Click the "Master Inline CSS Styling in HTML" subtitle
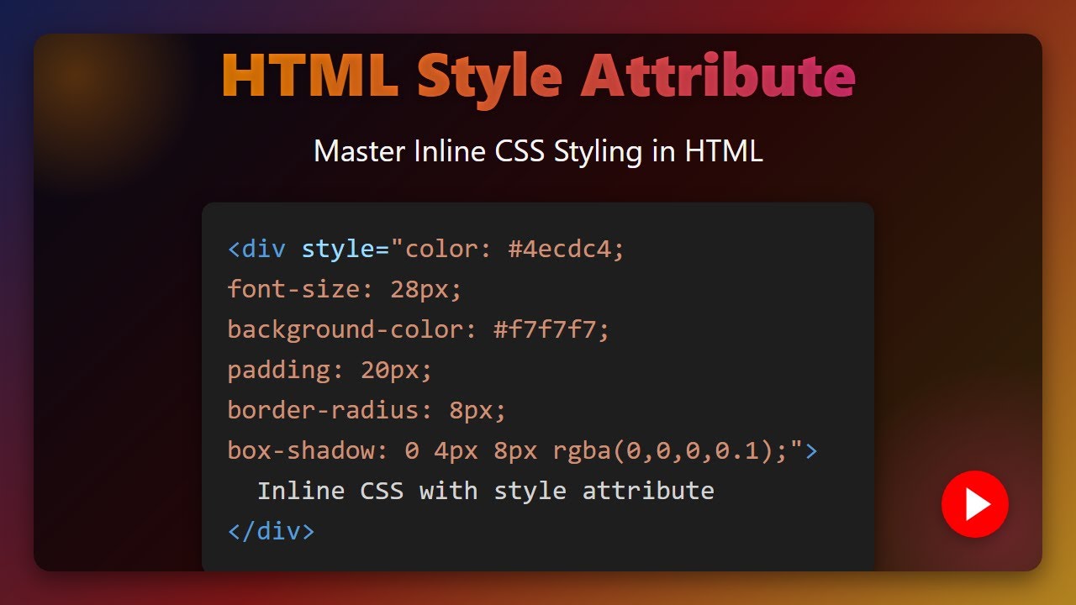This screenshot has height=605, width=1076. coord(538,151)
